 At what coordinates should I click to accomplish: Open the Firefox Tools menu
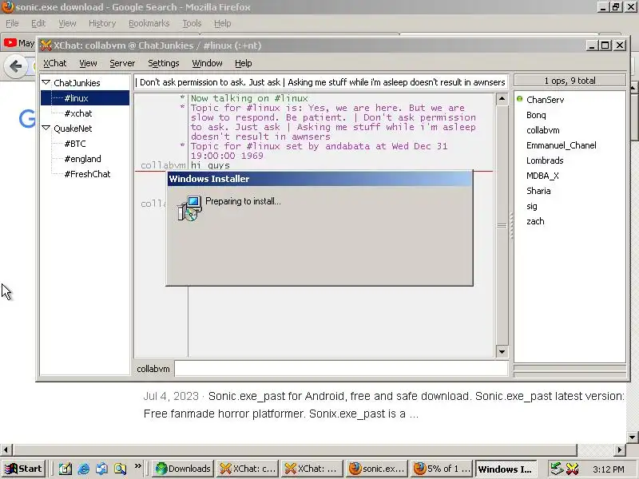click(192, 23)
